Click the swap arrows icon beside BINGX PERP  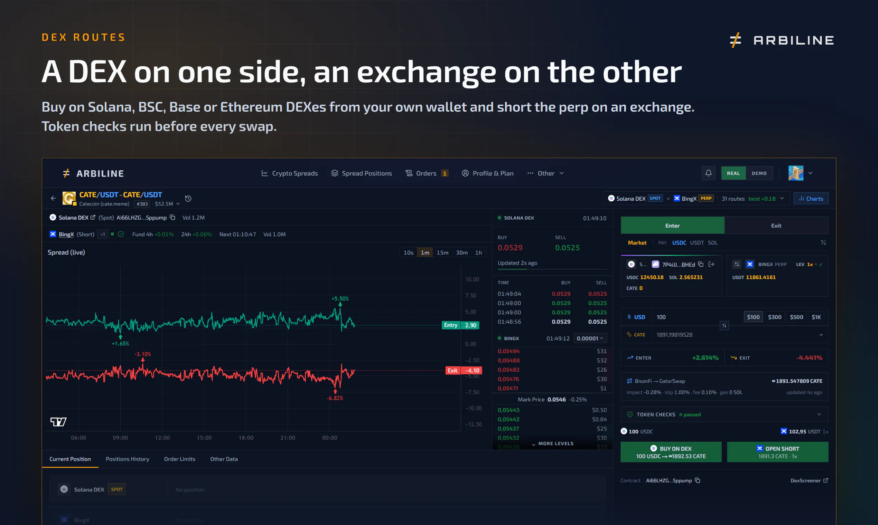coord(737,264)
